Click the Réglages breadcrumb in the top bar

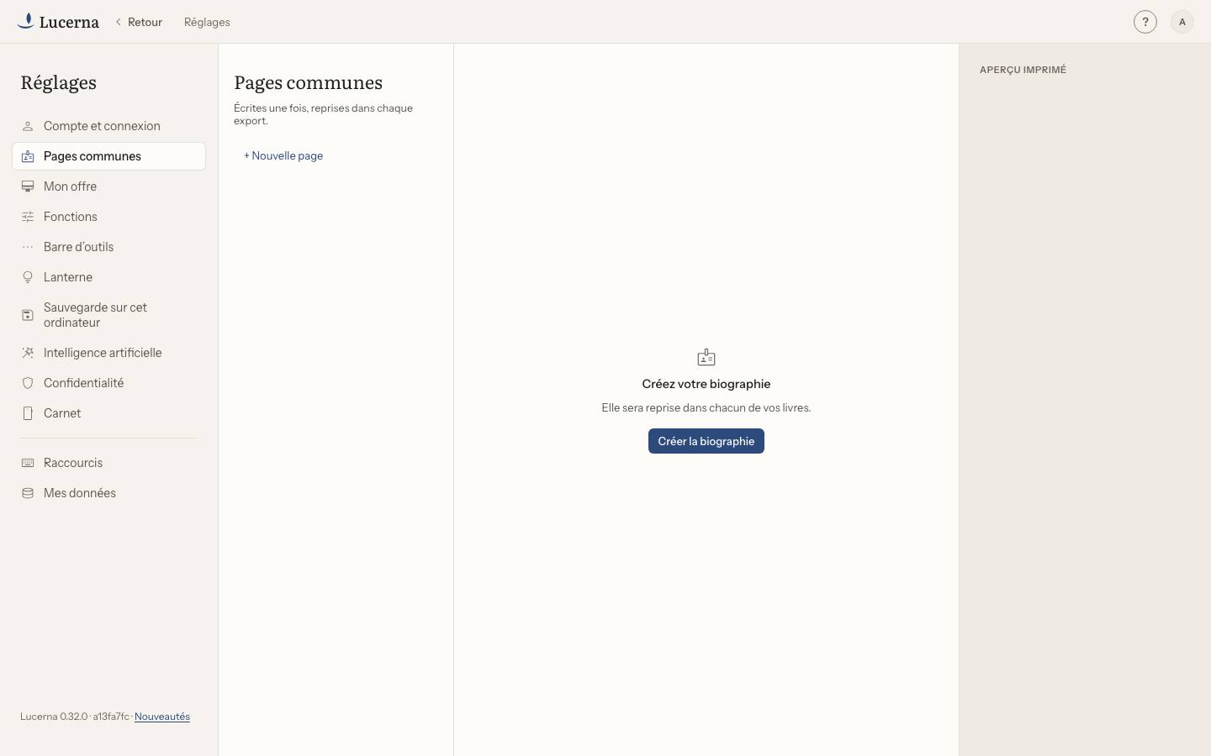click(x=207, y=22)
